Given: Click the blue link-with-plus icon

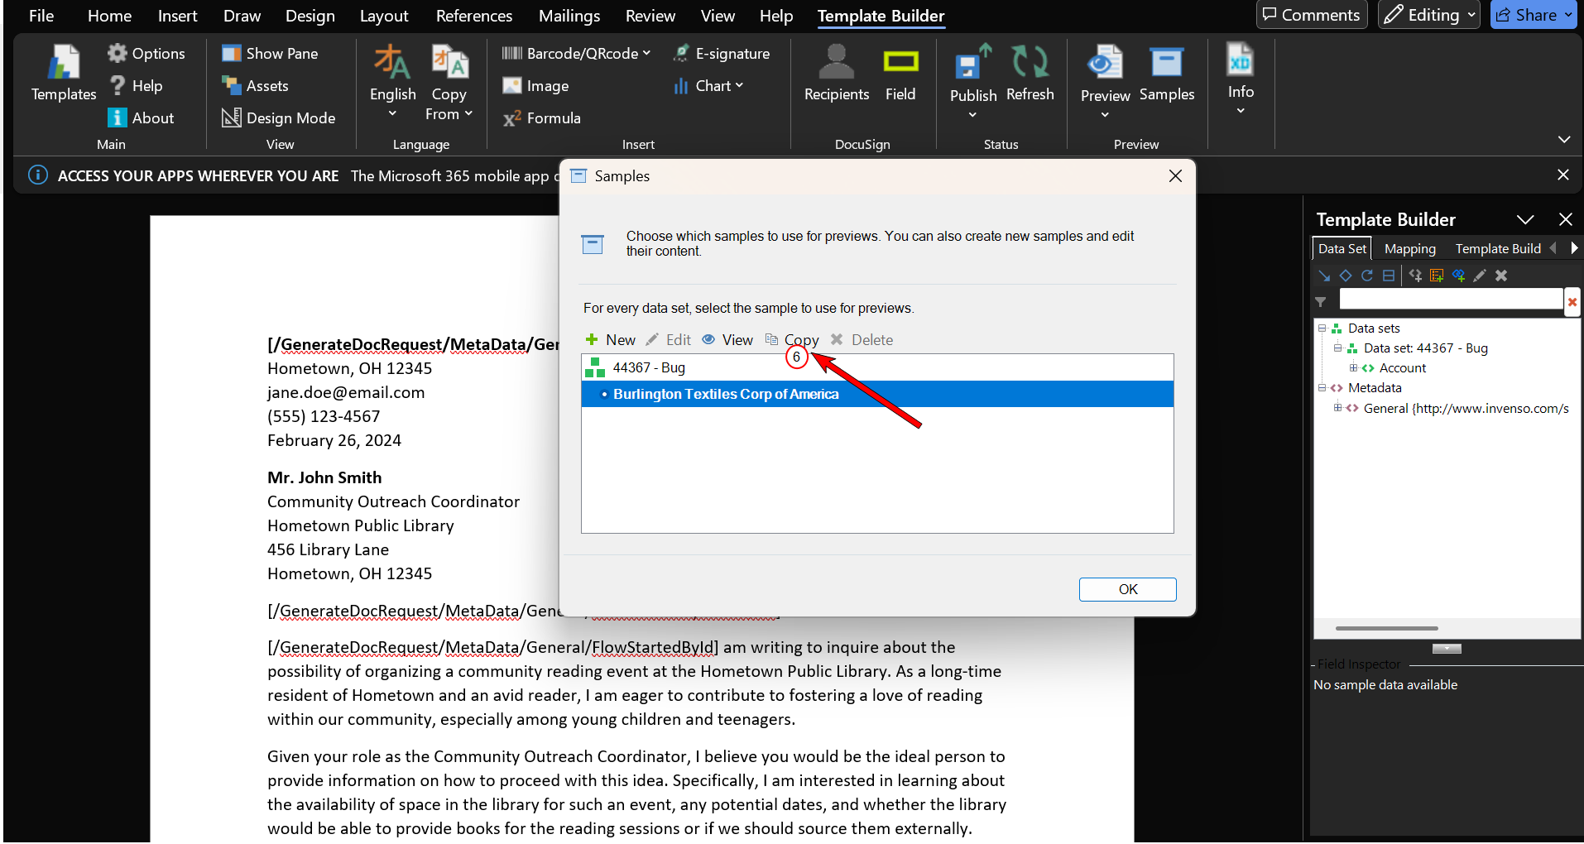Looking at the screenshot, I should (1458, 276).
